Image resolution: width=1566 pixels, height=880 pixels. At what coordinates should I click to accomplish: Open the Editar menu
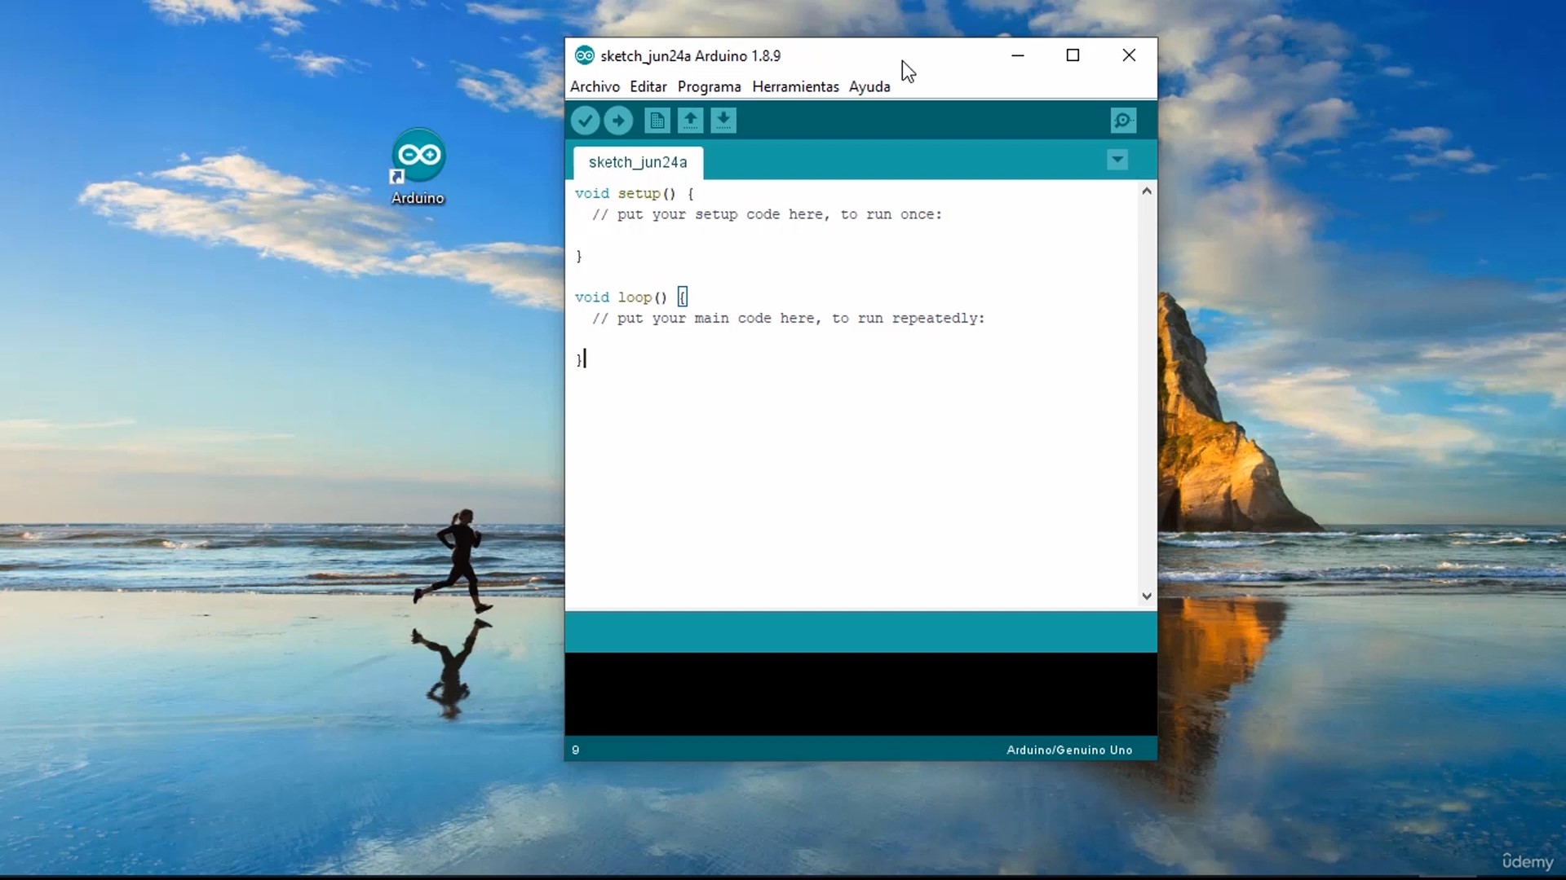648,86
